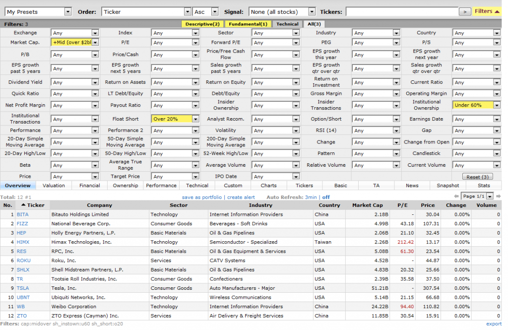Focus the Tickers input field

401,12
